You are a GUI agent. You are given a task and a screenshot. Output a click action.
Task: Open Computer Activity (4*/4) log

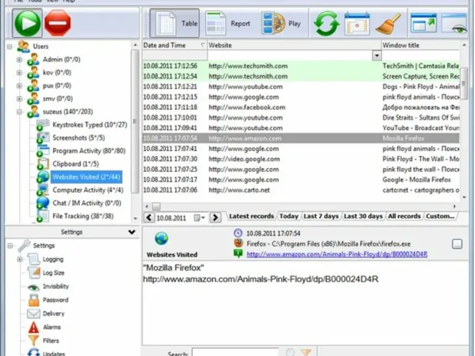pos(88,190)
